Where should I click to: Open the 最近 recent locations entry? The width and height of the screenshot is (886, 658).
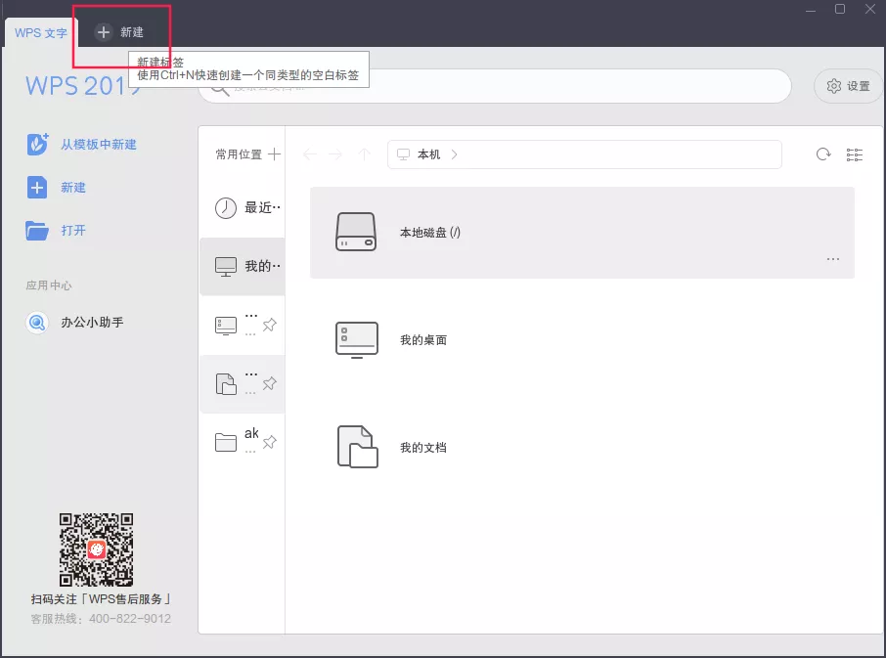242,208
